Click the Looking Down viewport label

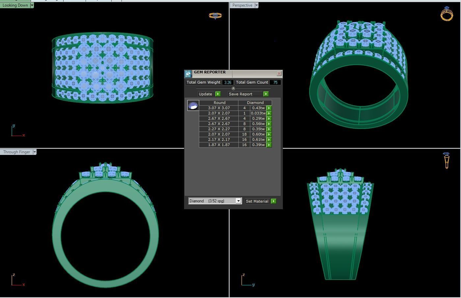pyautogui.click(x=15, y=5)
